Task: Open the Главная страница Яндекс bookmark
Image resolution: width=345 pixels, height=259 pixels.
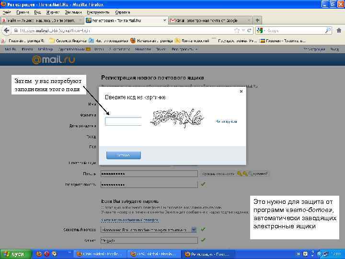Action: pos(23,41)
